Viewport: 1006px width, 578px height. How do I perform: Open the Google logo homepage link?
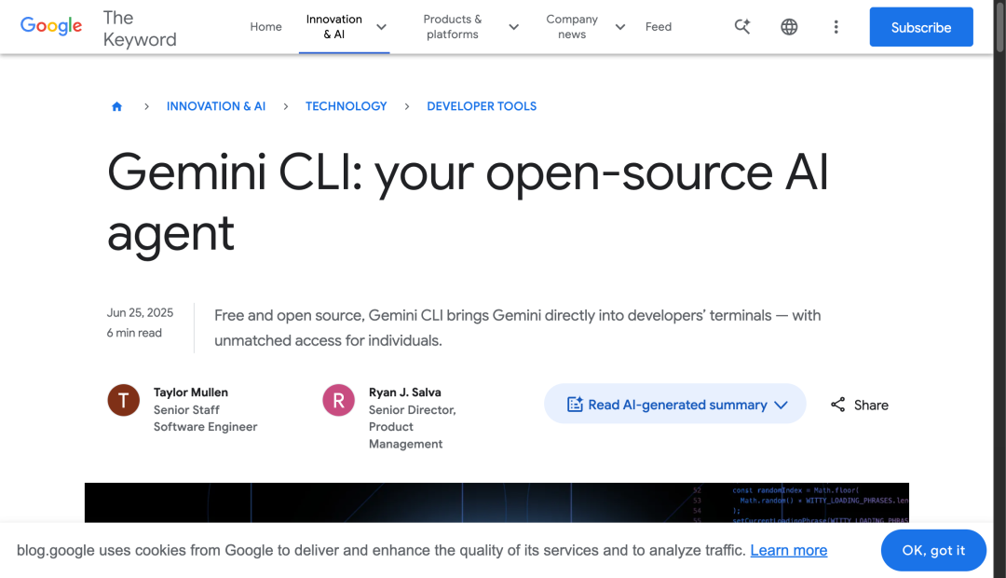pyautogui.click(x=51, y=26)
